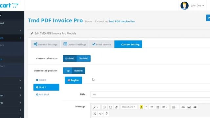Image resolution: width=210 pixels, height=118 pixels.
Task: Click the eraser remove-format icon
Action: (x=116, y=107)
